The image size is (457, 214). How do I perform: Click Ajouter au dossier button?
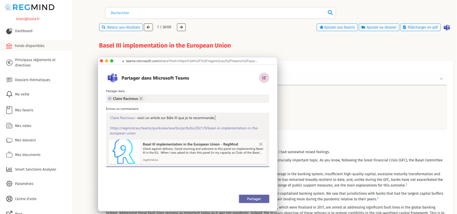point(378,27)
